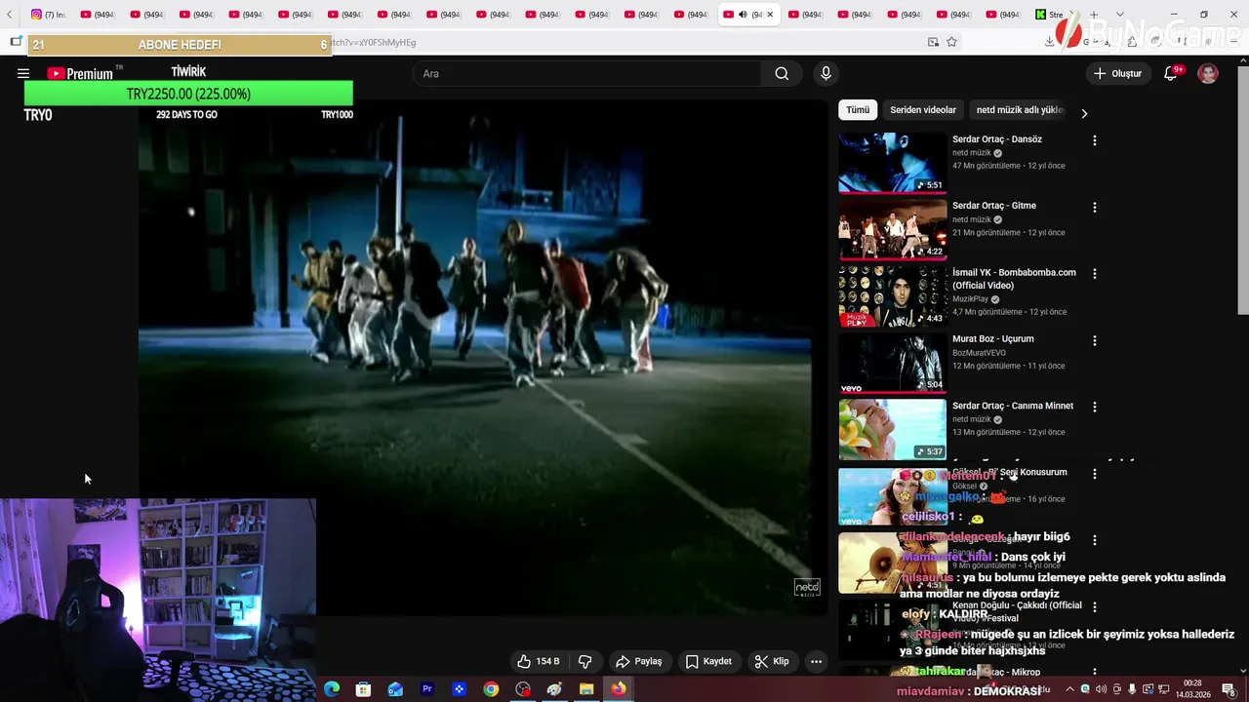Open the notifications bell
1249x702 pixels.
(x=1171, y=74)
